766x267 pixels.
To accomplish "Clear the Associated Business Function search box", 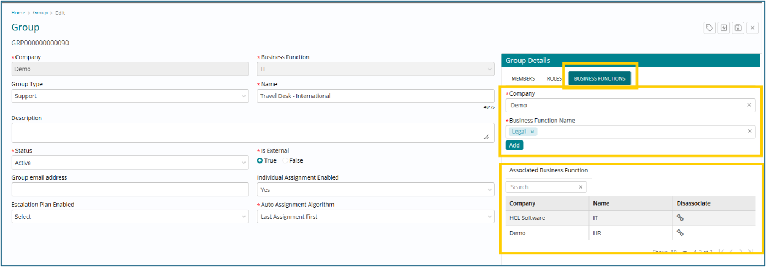I will click(581, 187).
